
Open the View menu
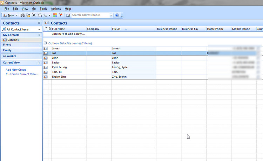(x=25, y=9)
